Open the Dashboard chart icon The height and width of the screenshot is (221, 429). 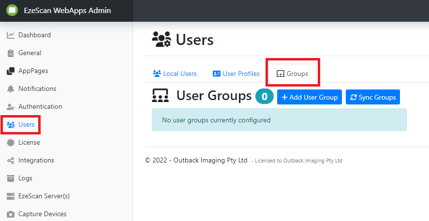click(11, 35)
